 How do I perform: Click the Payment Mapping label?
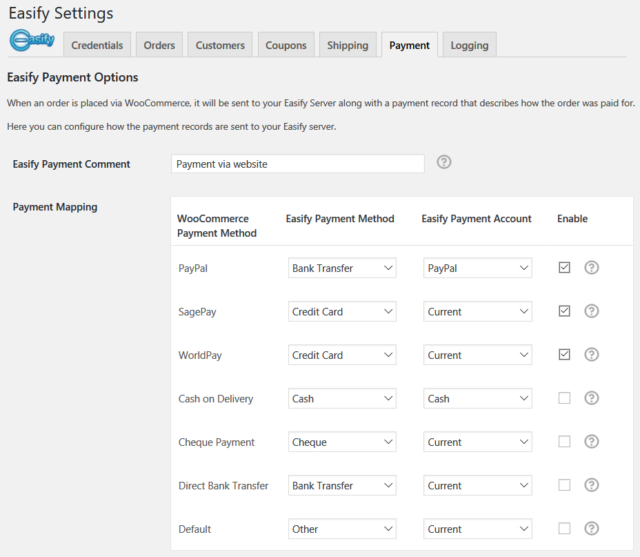(55, 207)
